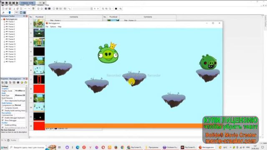The image size is (267, 150).
Task: Click the Cut toolbar icon
Action: [x=14, y=9]
